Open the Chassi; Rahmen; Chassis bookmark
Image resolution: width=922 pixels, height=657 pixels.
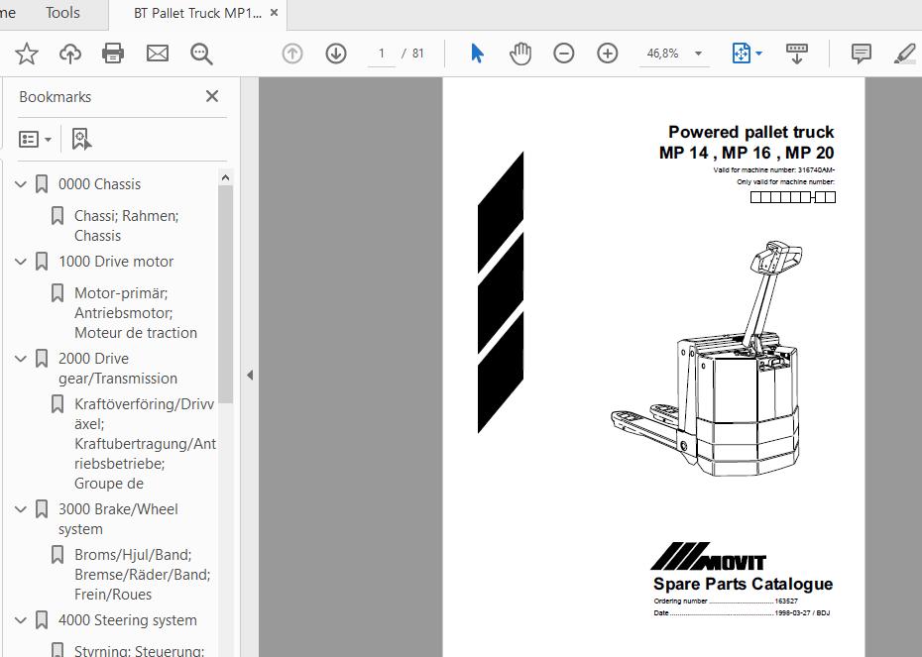pyautogui.click(x=127, y=226)
